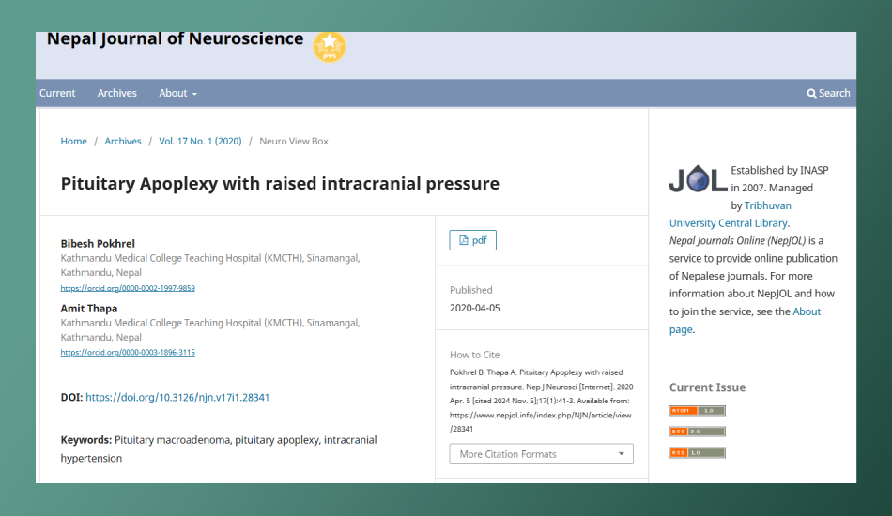Click the Keywords label text
892x516 pixels.
pyautogui.click(x=86, y=440)
